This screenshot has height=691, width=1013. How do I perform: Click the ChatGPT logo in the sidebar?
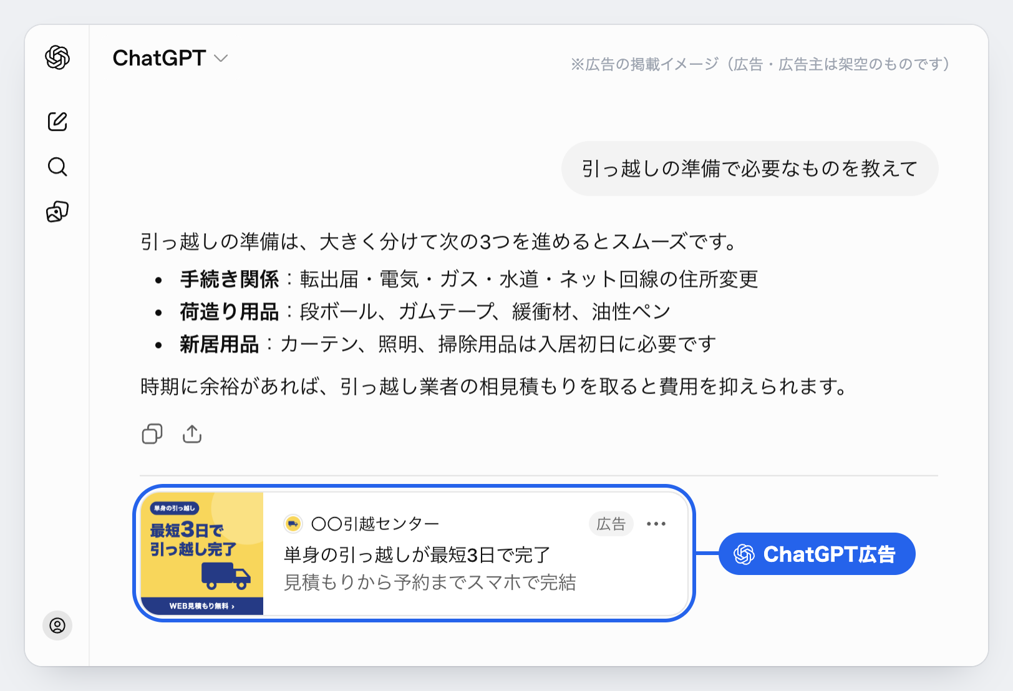pyautogui.click(x=57, y=57)
